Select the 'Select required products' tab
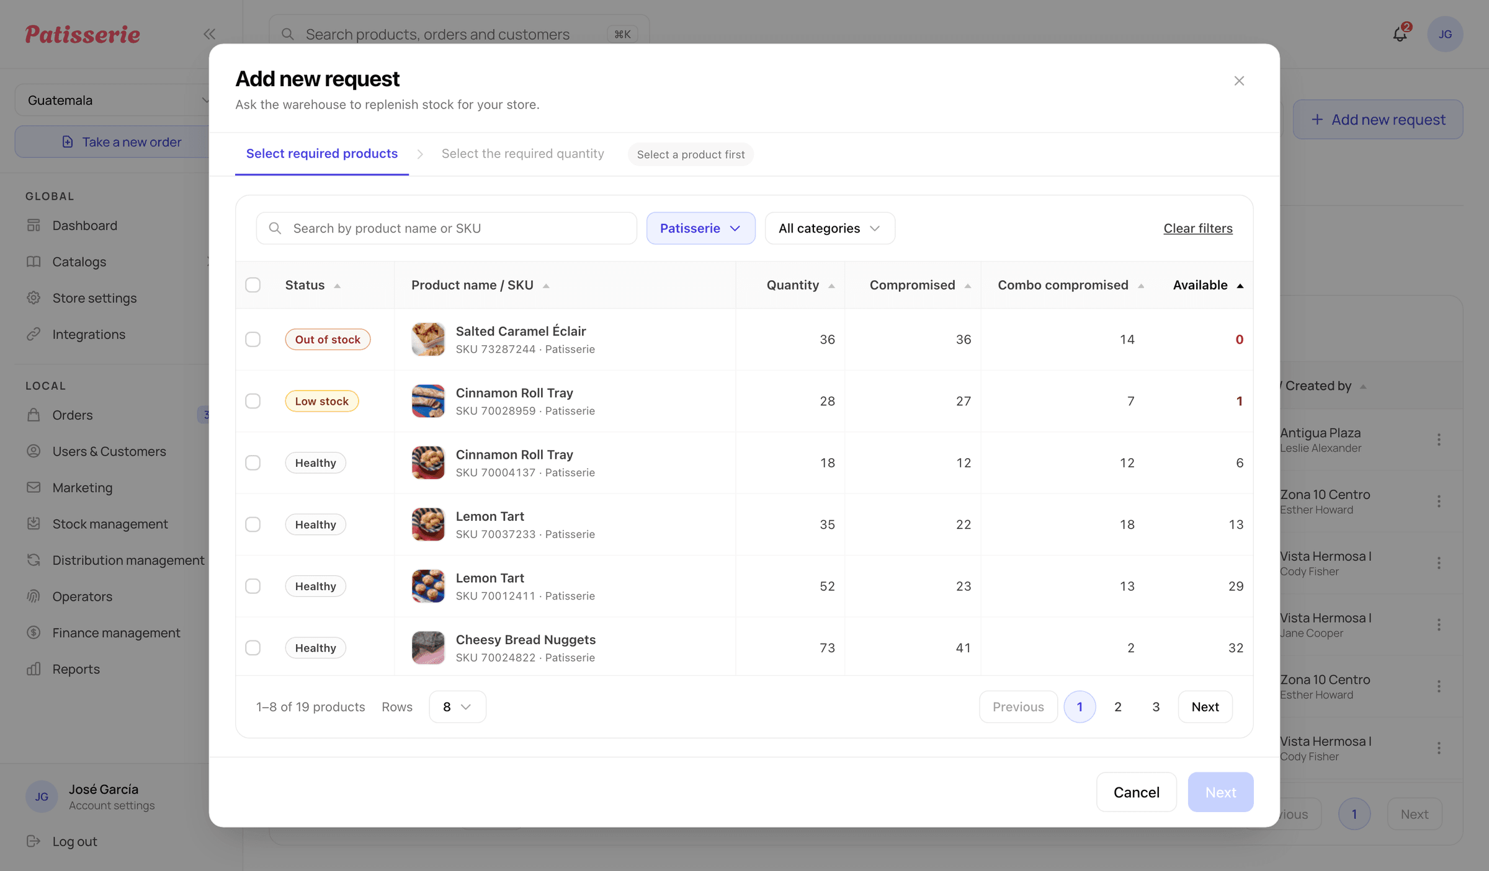The width and height of the screenshot is (1489, 871). point(321,154)
